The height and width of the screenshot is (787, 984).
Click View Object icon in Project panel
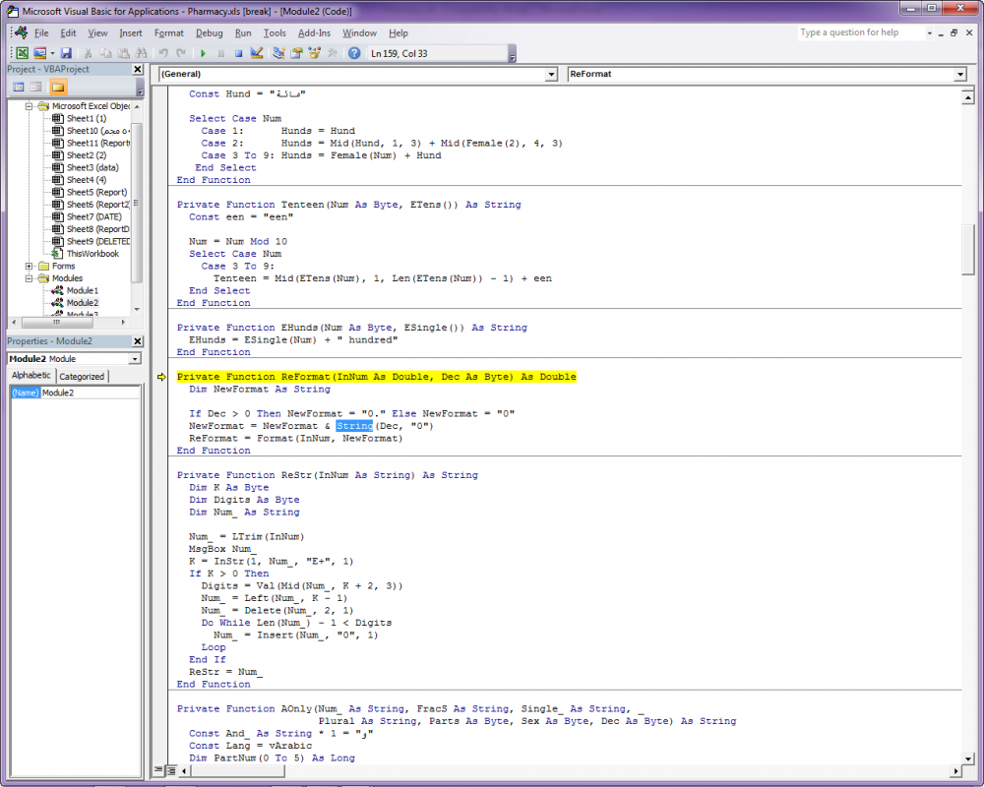[x=35, y=87]
